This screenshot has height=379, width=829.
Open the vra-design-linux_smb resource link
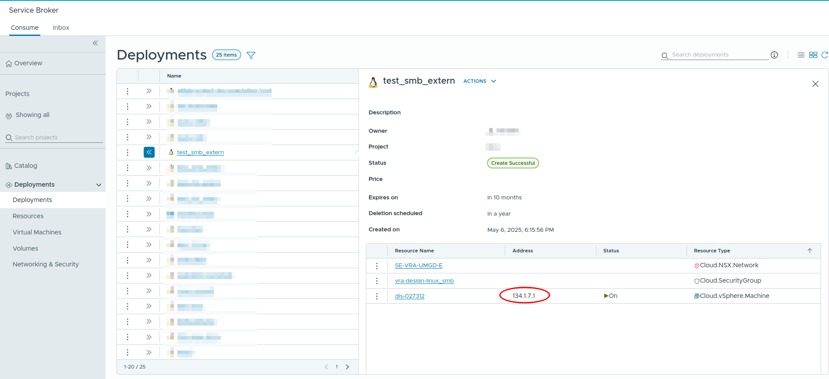pos(424,281)
